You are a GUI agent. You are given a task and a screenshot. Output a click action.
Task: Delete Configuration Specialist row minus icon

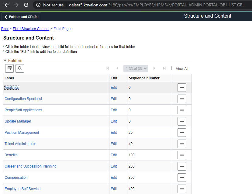pos(182,99)
